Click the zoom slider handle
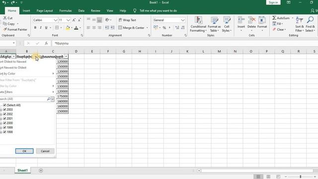The width and height of the screenshot is (318, 179). point(300,177)
